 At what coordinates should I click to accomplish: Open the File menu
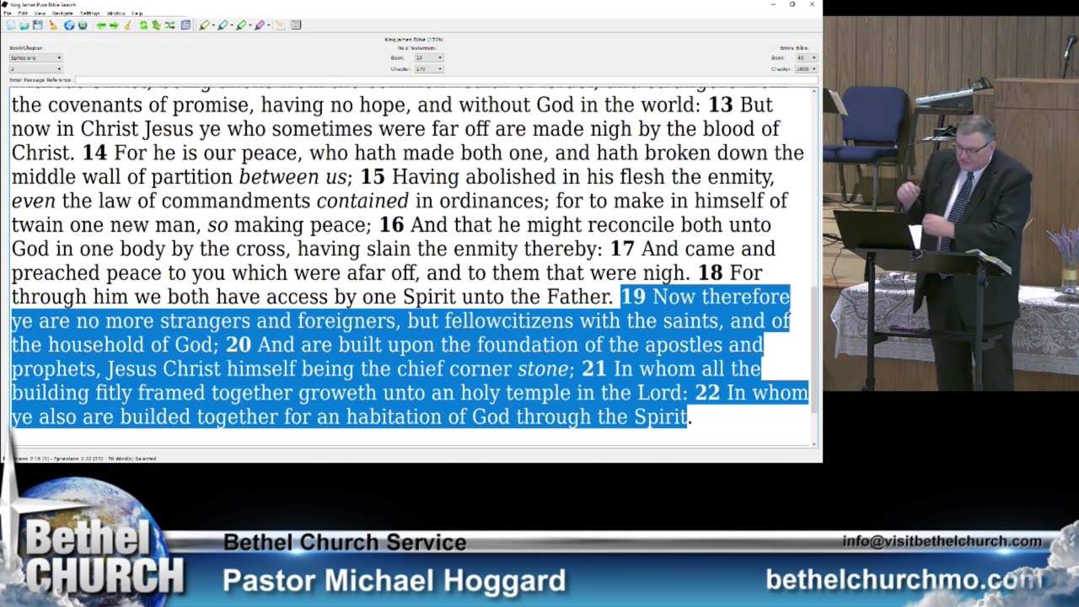click(x=8, y=13)
